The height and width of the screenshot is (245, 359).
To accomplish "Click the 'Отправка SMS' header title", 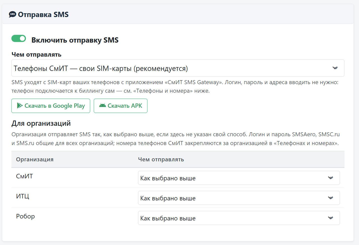I will 43,15.
